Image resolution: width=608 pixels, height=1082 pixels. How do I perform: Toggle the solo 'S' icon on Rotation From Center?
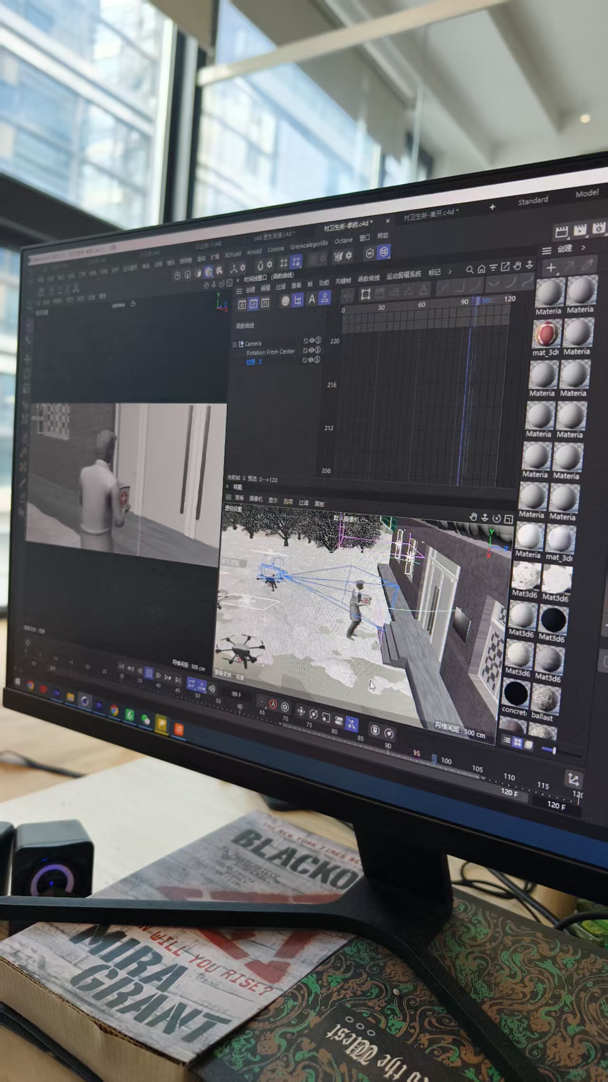318,350
